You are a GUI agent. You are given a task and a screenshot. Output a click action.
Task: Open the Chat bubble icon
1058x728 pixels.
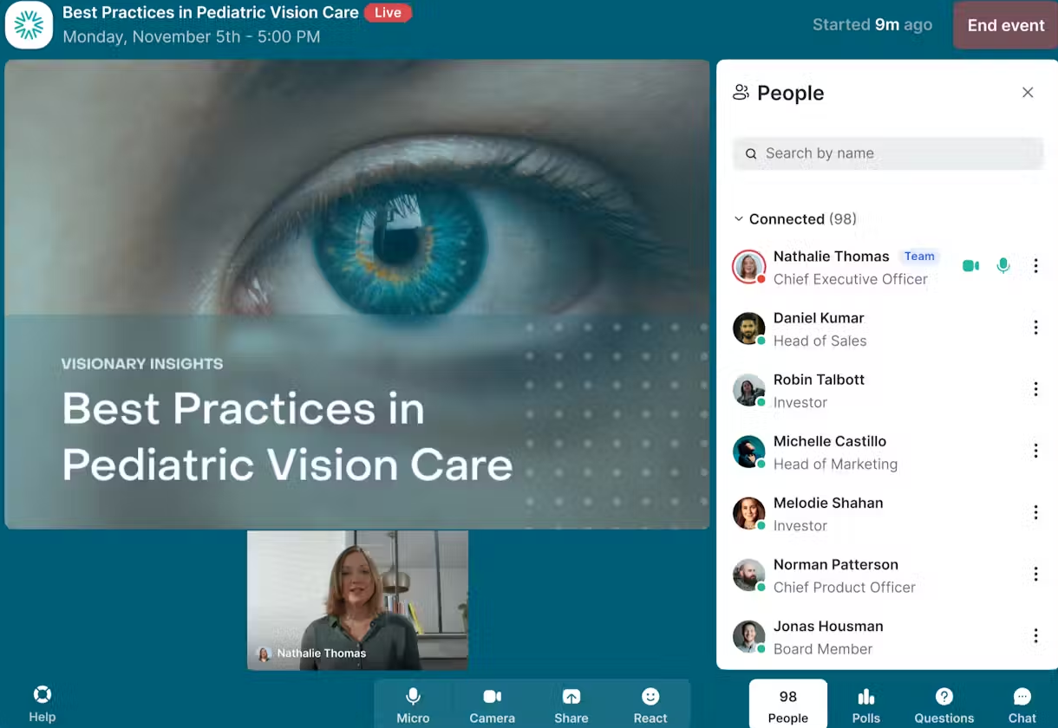[x=1022, y=704]
